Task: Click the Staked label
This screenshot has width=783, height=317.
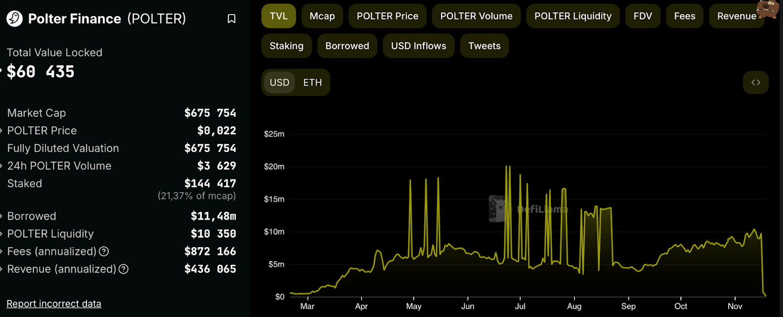Action: coord(24,183)
